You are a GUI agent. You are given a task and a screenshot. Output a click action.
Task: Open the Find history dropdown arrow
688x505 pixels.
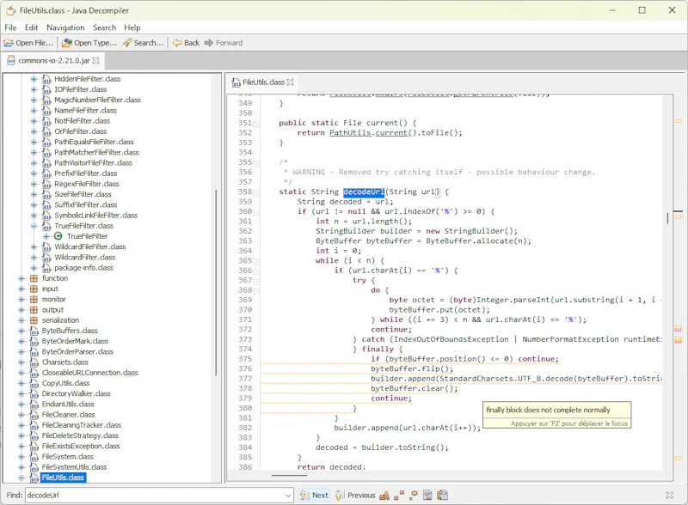288,496
